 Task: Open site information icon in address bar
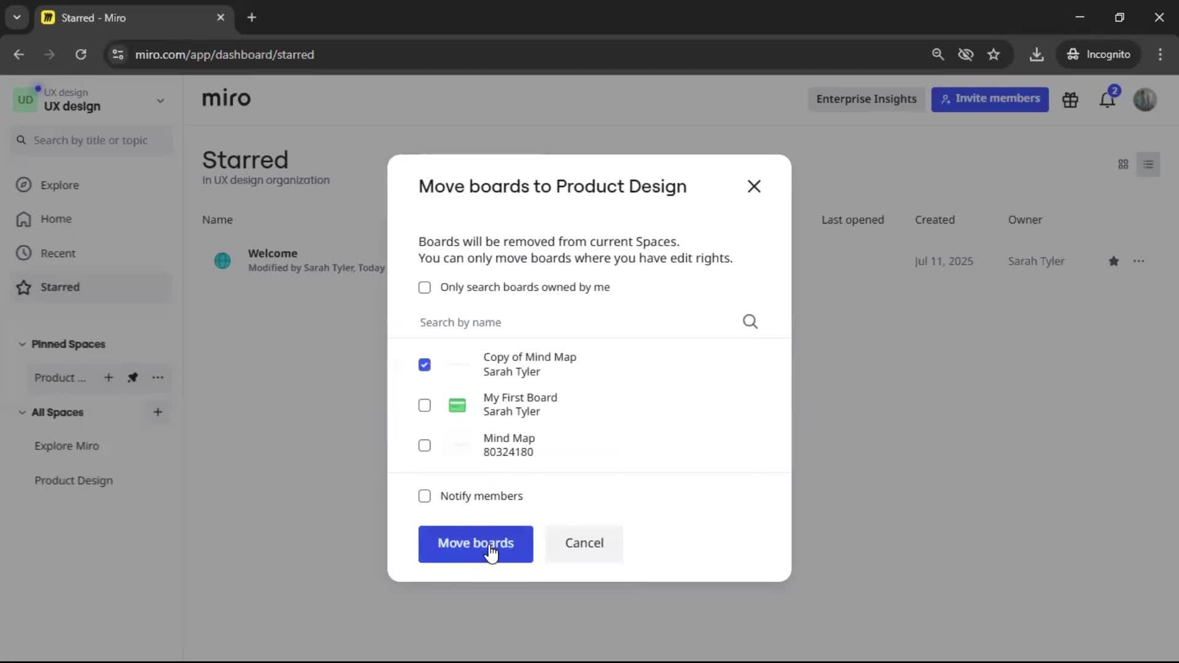pyautogui.click(x=118, y=55)
